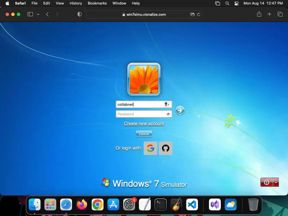Screen dimensions: 288x216
Task: Click the reader view icon in address bar
Action: [192, 14]
